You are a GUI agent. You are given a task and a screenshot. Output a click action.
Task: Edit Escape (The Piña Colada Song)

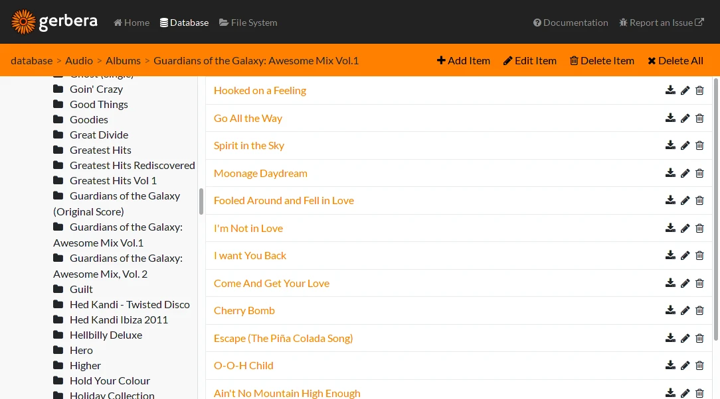pos(685,338)
